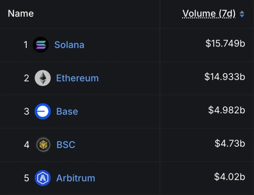Click Base's $4.982b volume cell
The height and width of the screenshot is (195, 254).
[x=227, y=110]
